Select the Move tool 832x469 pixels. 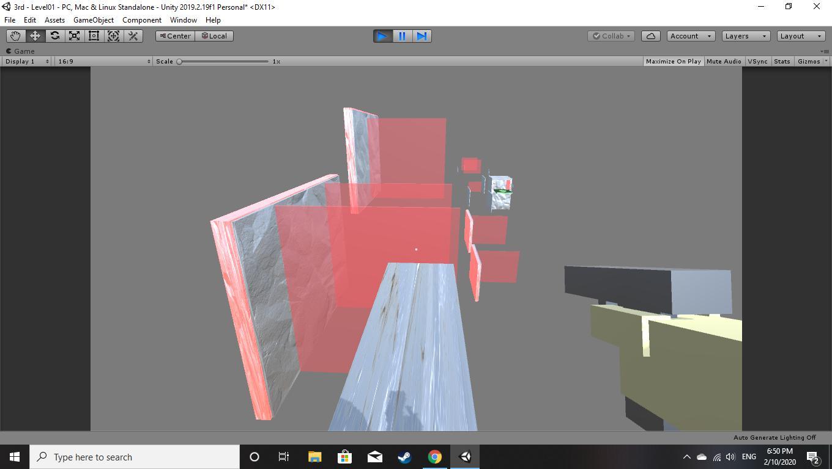[35, 36]
